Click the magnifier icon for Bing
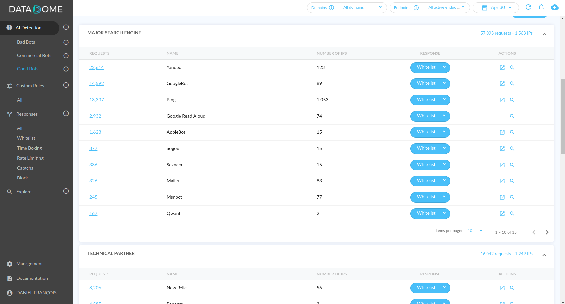The height and width of the screenshot is (304, 565). (512, 100)
